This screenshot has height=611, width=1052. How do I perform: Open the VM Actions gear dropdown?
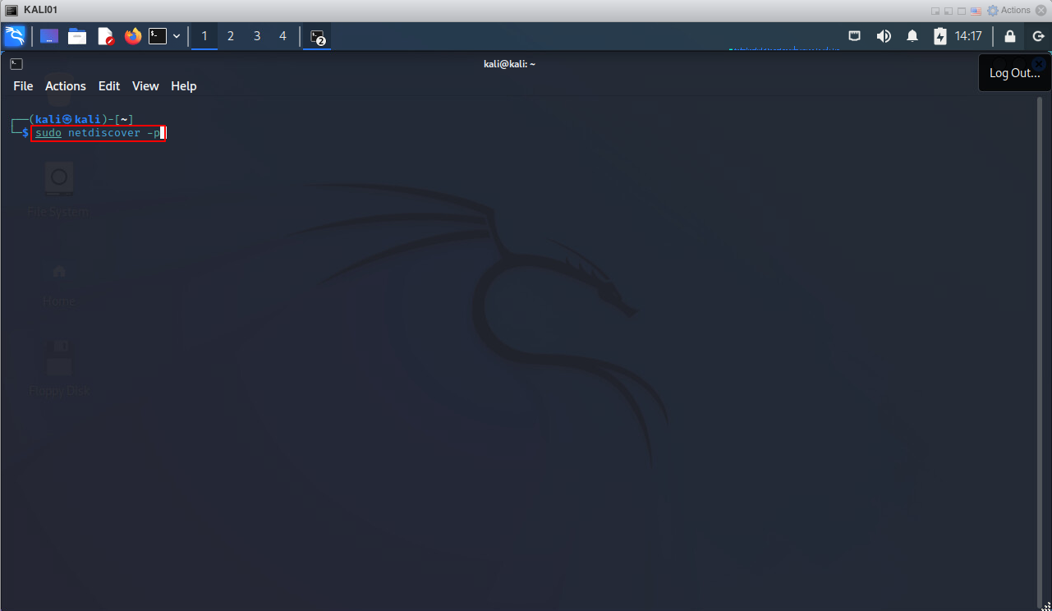pos(1008,10)
